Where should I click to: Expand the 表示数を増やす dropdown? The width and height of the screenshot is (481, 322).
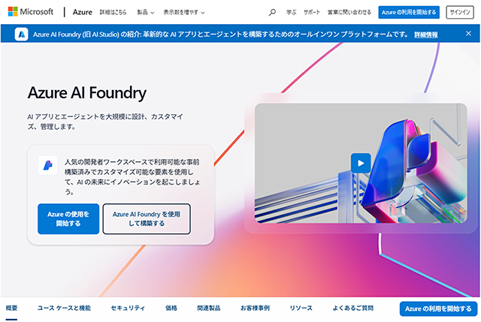coord(183,12)
